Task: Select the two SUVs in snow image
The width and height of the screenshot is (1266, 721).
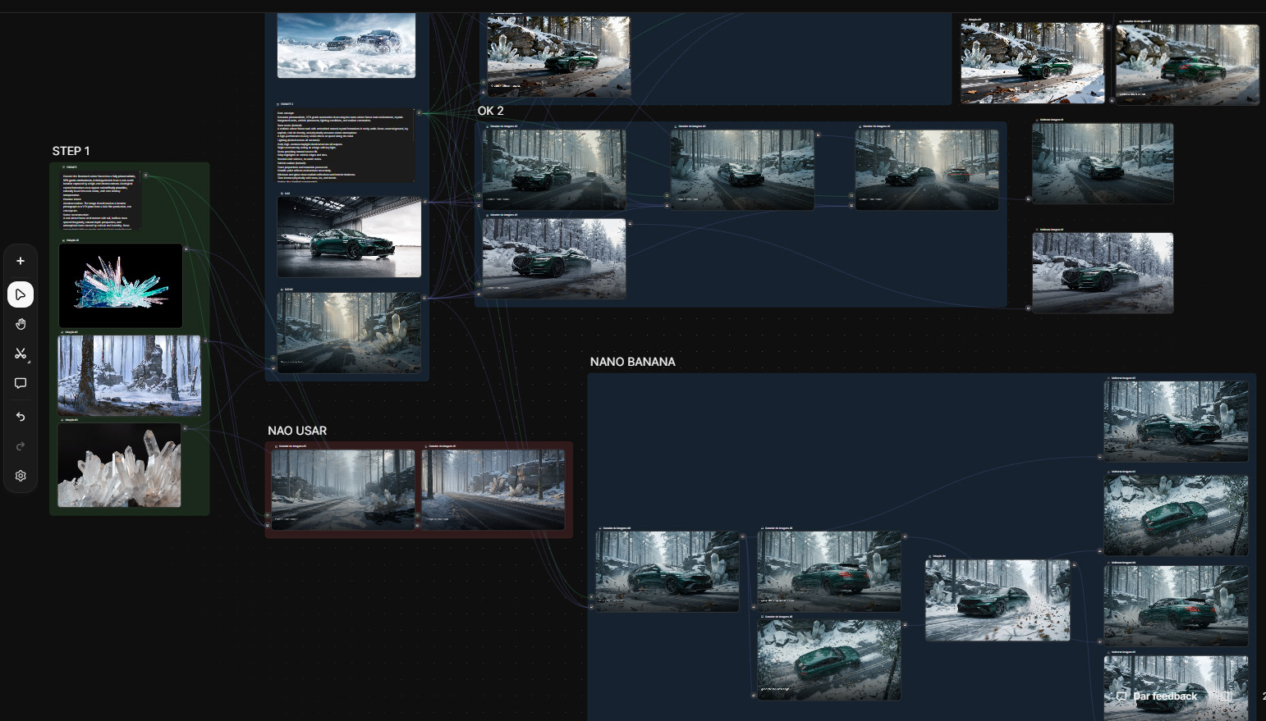Action: pos(346,45)
